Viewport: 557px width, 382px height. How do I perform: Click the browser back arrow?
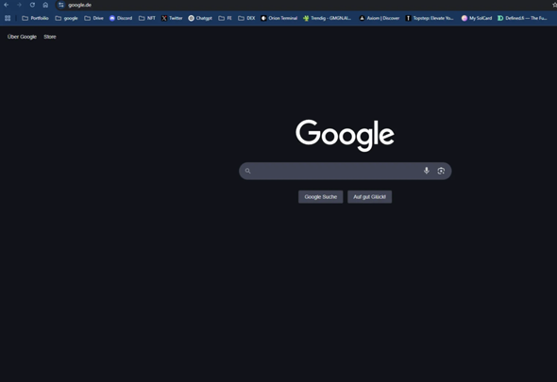click(x=6, y=5)
